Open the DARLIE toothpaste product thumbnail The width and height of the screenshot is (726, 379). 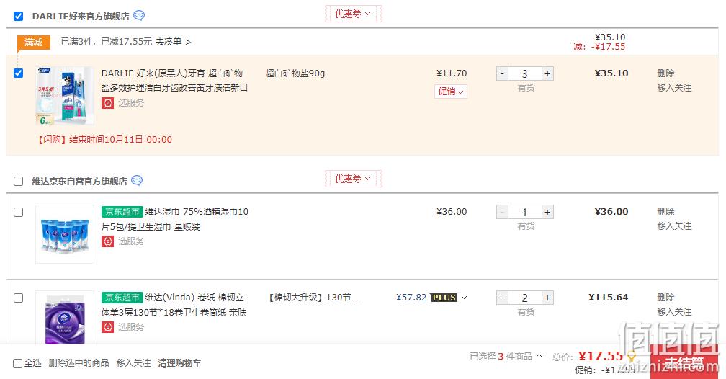click(65, 95)
